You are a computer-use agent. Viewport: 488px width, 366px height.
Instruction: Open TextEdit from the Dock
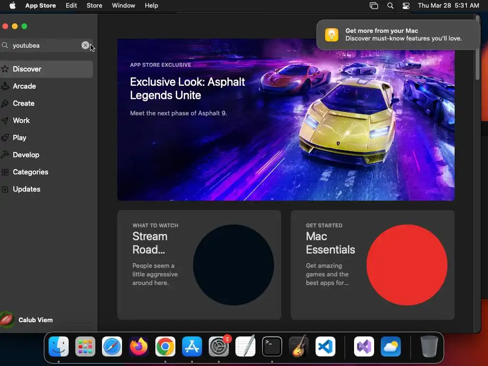coord(245,346)
